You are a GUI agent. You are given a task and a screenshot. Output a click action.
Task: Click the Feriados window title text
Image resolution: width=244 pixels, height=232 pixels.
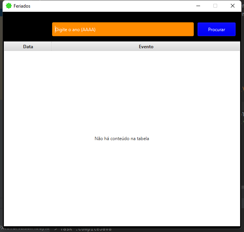(x=22, y=6)
